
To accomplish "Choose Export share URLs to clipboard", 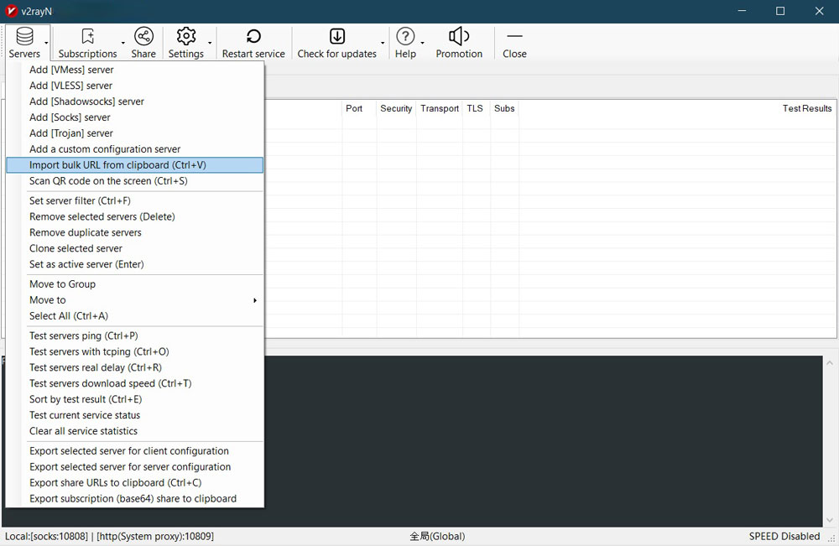I will [x=115, y=482].
